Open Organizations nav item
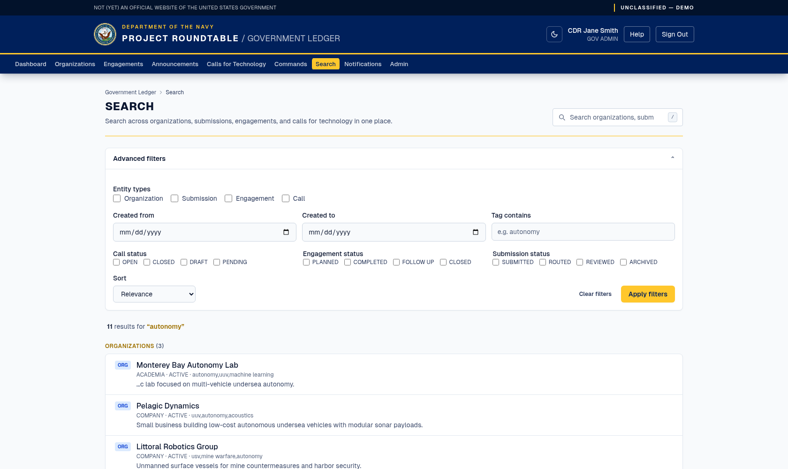Image resolution: width=788 pixels, height=469 pixels. pos(75,64)
